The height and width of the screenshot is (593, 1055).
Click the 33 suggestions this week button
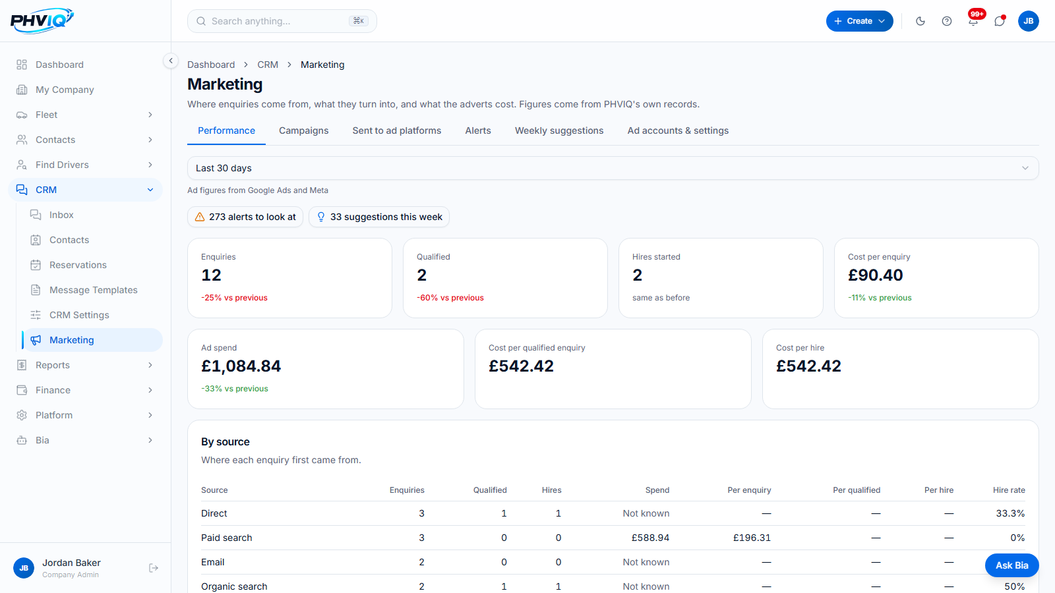coord(379,217)
